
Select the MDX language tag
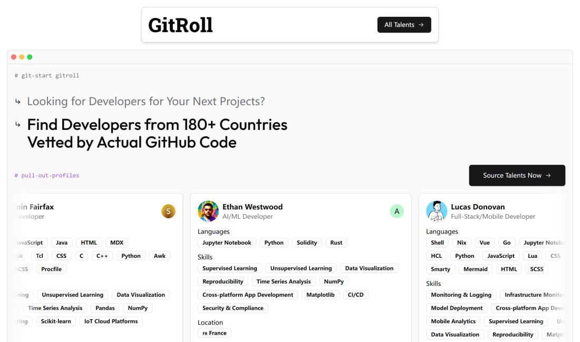tap(117, 243)
